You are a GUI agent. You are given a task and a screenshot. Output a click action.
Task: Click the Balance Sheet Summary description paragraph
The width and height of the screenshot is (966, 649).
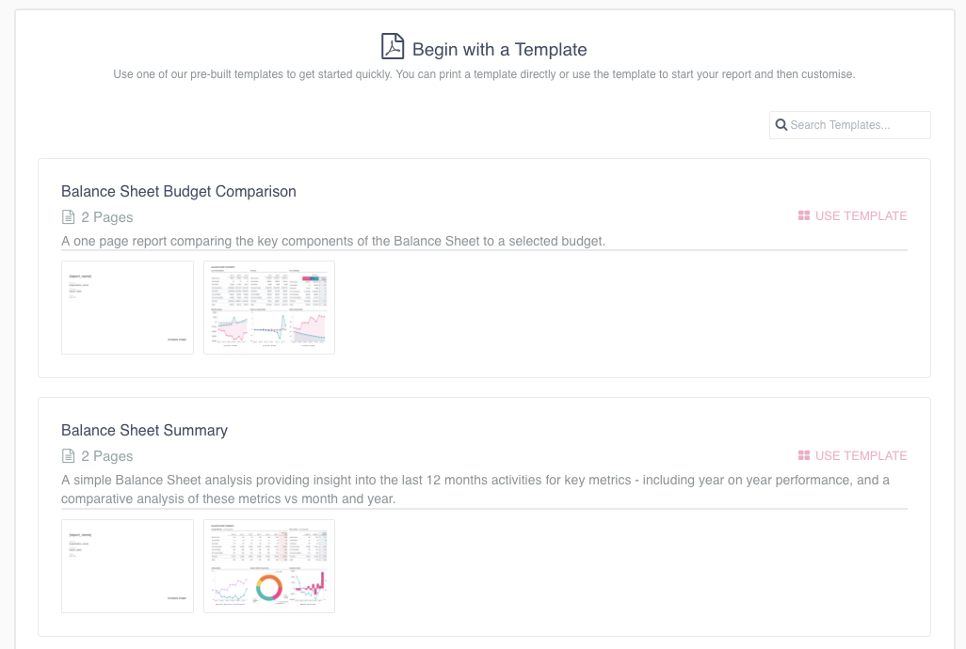tap(475, 489)
